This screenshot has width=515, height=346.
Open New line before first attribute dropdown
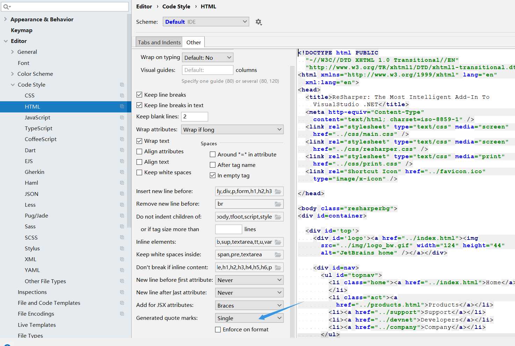pos(249,280)
